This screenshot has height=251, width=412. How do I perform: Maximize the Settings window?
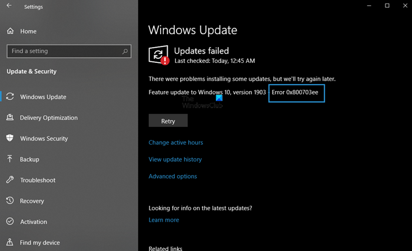(x=387, y=5)
